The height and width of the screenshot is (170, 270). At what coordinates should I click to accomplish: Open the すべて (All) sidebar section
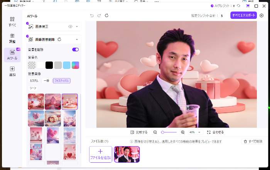[x=12, y=22]
